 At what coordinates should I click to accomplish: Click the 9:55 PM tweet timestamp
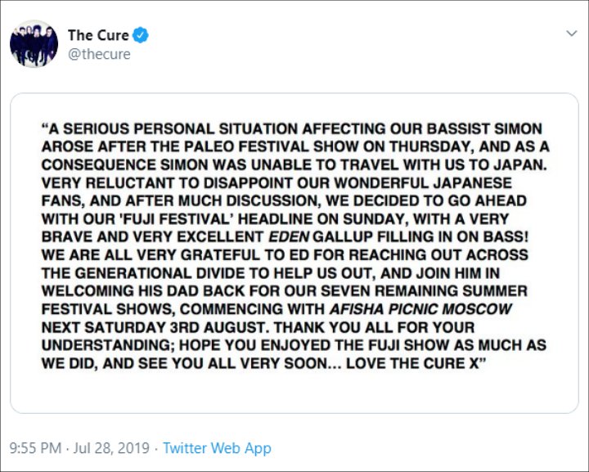[35, 448]
